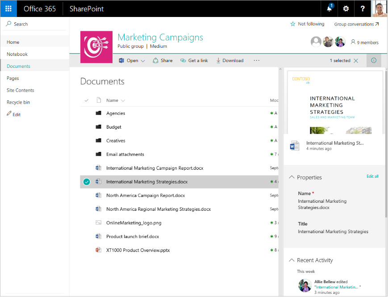Open the help question mark
Viewport: 388px width, 297px height.
(x=363, y=8)
